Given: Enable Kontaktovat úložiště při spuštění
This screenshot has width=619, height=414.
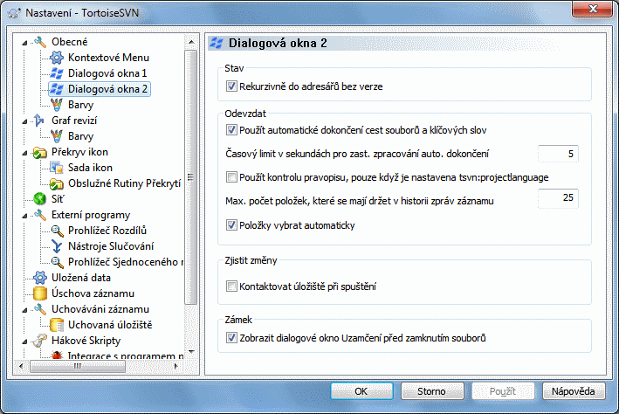Looking at the screenshot, I should click(231, 286).
